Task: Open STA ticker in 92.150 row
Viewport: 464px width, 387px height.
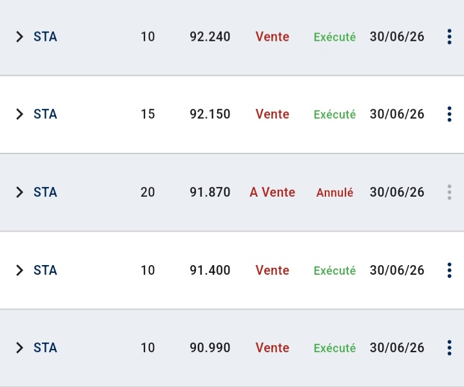Action: (x=45, y=114)
